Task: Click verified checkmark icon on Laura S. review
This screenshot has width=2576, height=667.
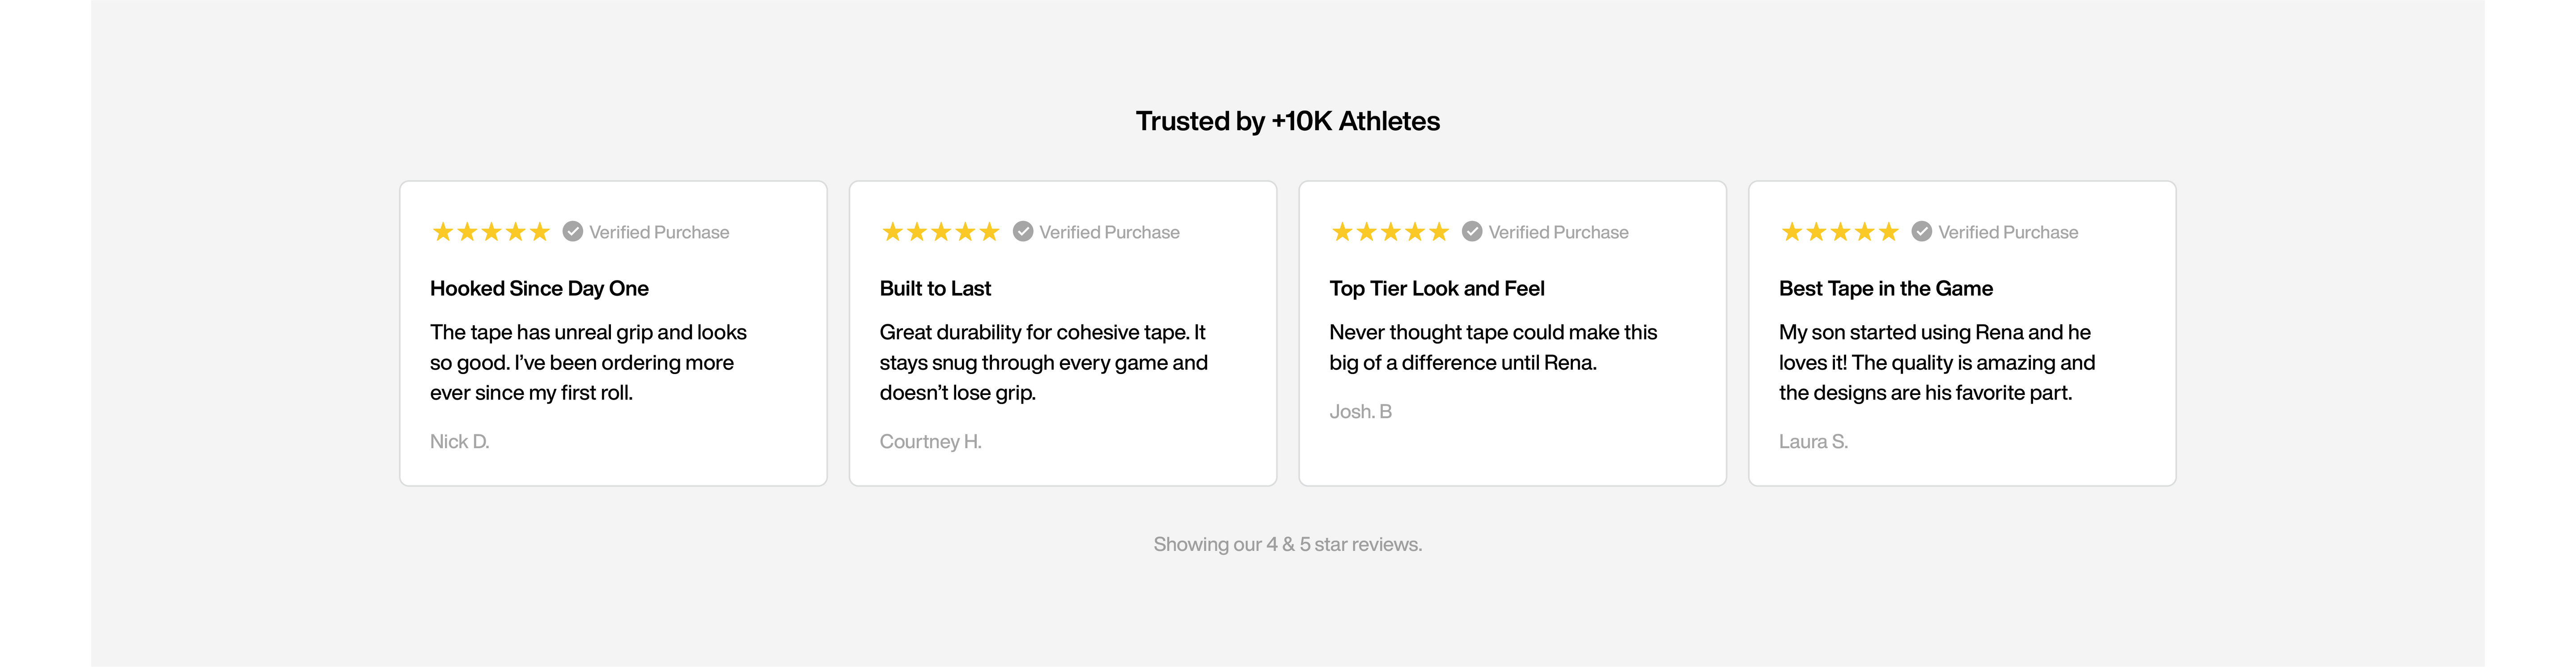Action: coord(1921,232)
